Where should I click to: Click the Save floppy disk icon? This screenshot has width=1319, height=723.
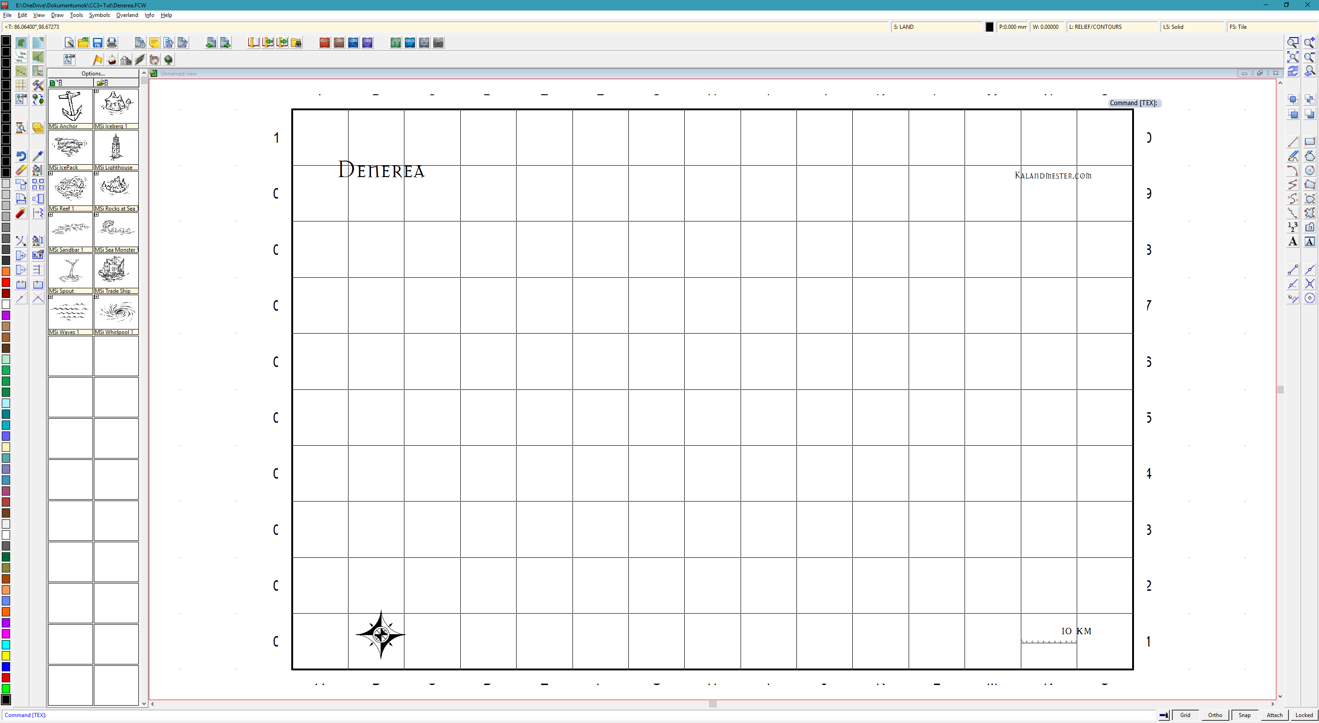(97, 43)
